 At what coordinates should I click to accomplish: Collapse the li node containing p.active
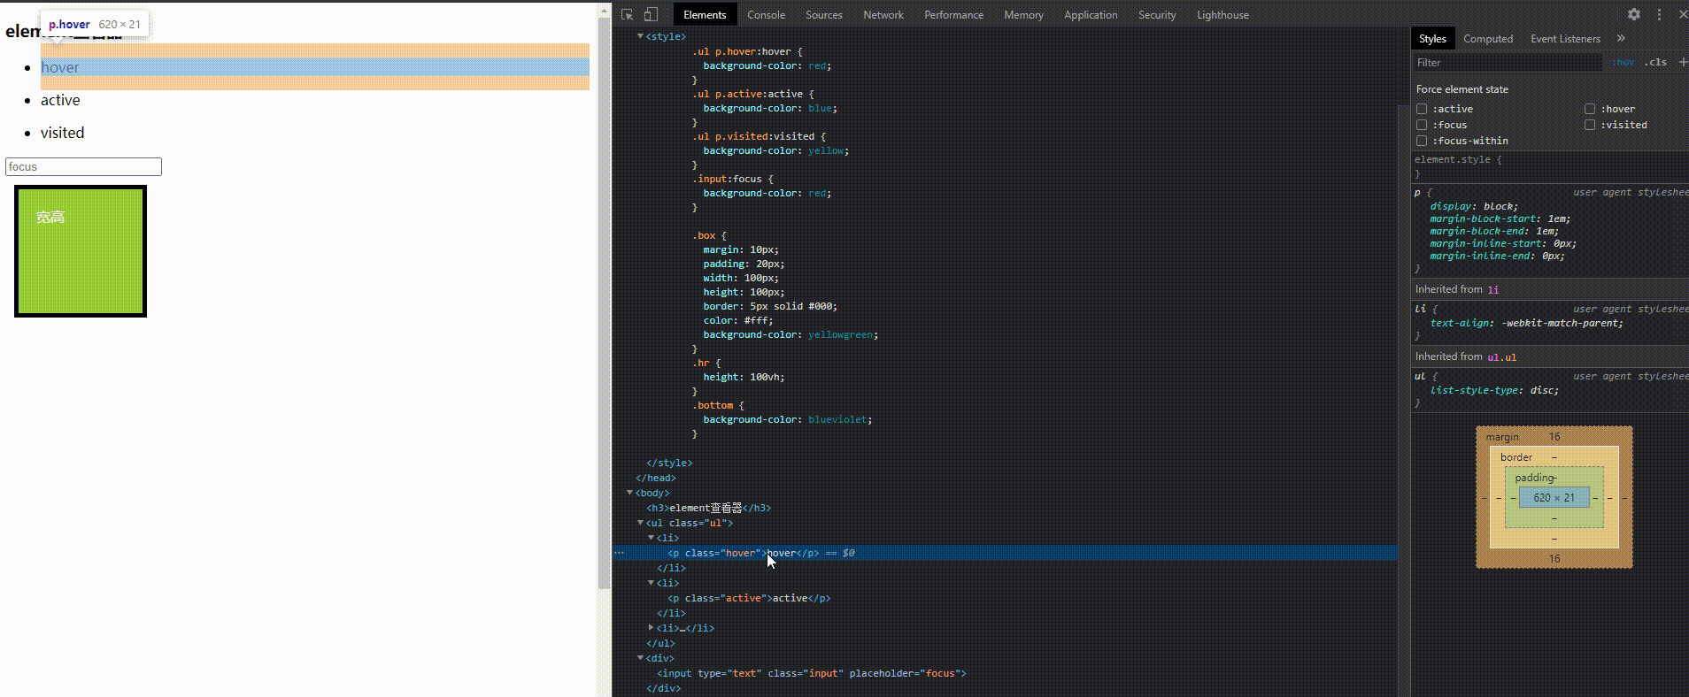pyautogui.click(x=651, y=583)
